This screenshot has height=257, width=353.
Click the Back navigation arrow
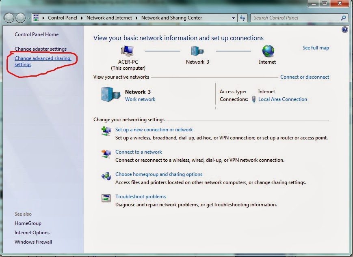(x=9, y=18)
